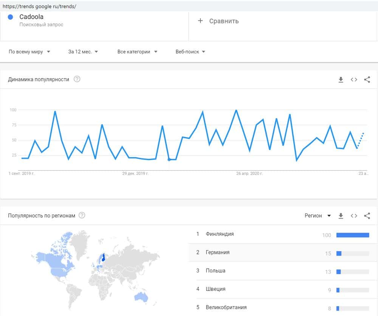Open help for Динамика популярности
The image size is (378, 316).
point(77,79)
